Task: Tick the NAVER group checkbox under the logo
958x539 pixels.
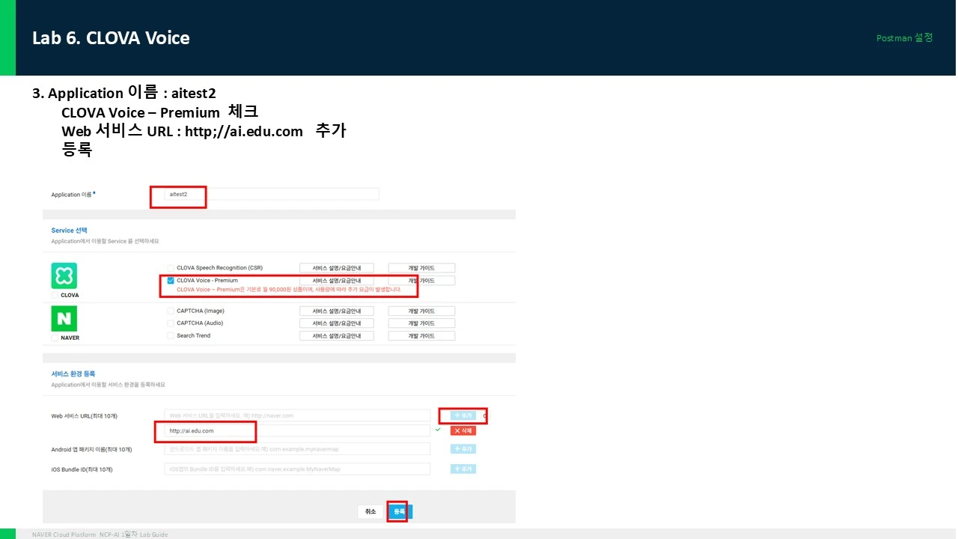Action: pos(55,338)
